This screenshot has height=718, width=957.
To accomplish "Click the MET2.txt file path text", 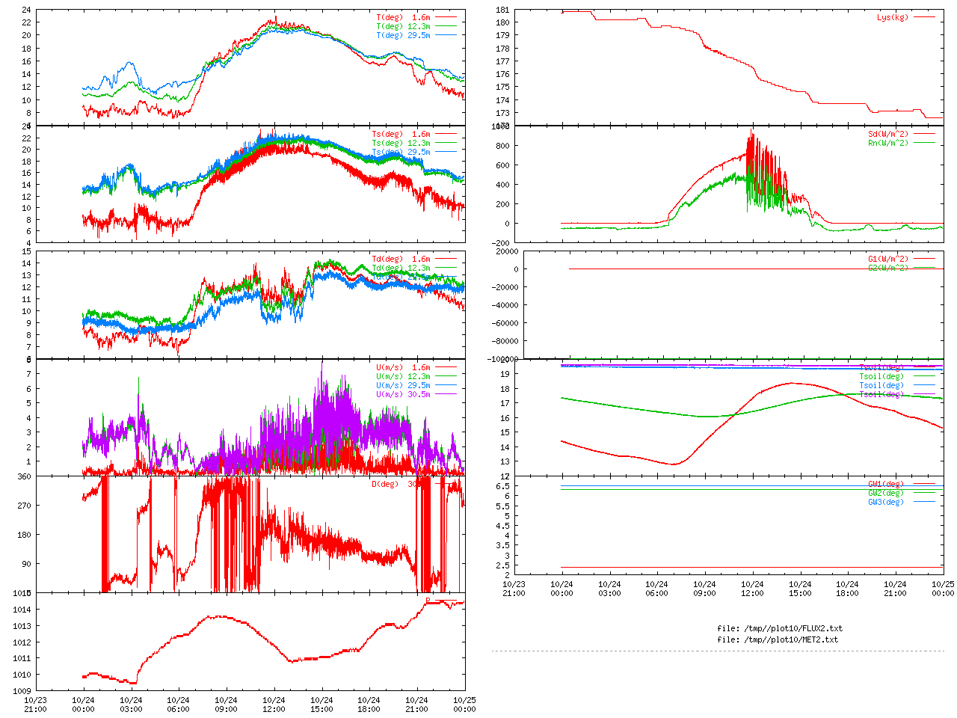I will pos(778,639).
